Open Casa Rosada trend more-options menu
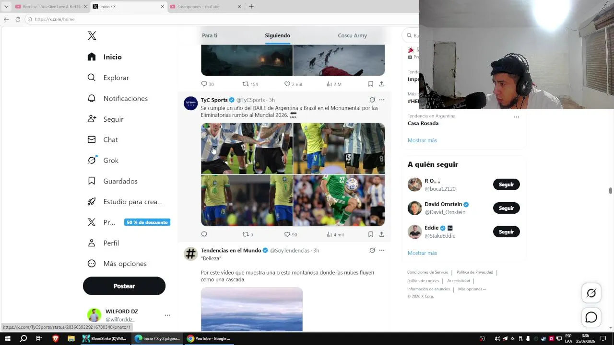Image resolution: width=614 pixels, height=345 pixels. pyautogui.click(x=517, y=116)
